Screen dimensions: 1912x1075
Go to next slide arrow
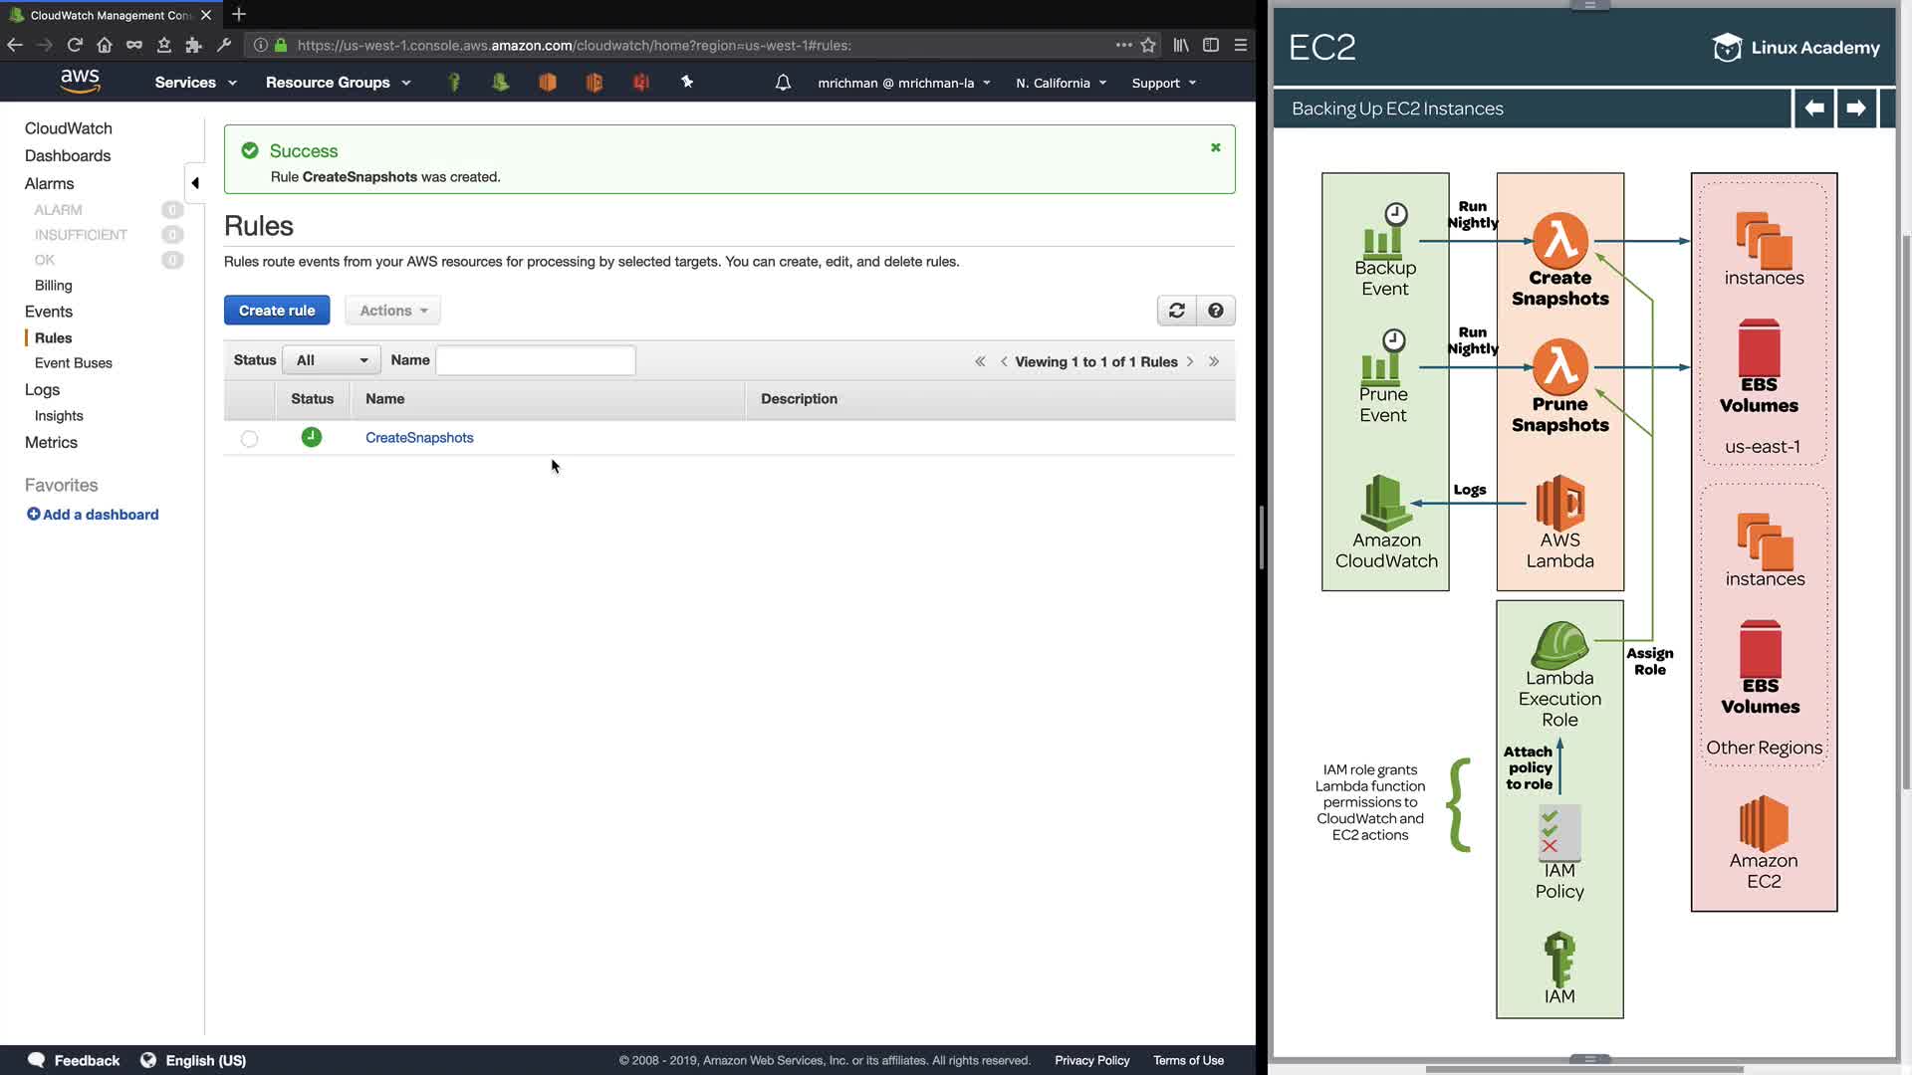coord(1855,108)
